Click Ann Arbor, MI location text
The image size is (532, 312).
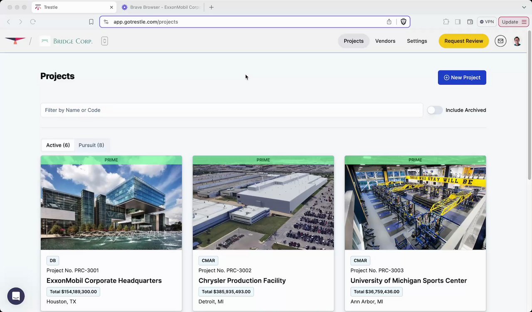tap(367, 302)
